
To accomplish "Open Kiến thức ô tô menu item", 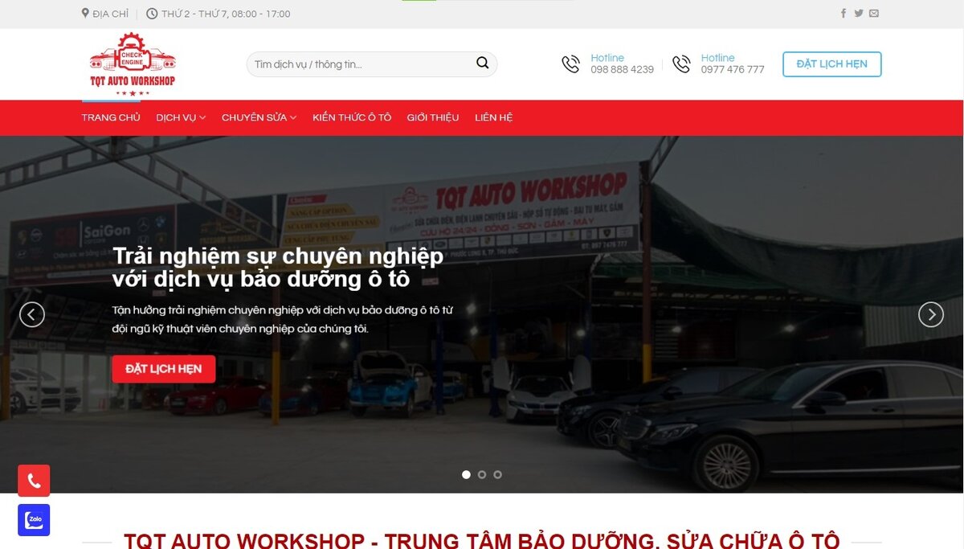I will click(x=352, y=117).
